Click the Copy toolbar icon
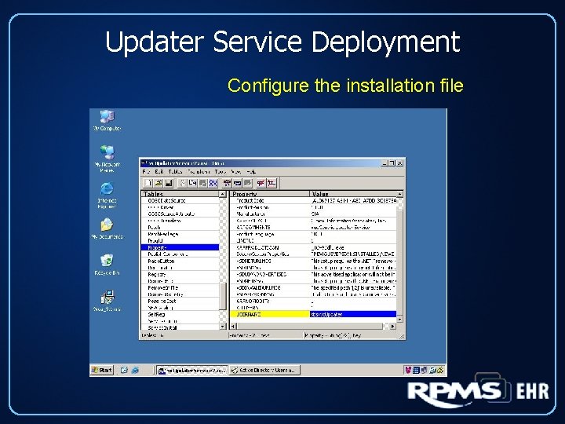Image resolution: width=565 pixels, height=424 pixels. pyautogui.click(x=192, y=183)
